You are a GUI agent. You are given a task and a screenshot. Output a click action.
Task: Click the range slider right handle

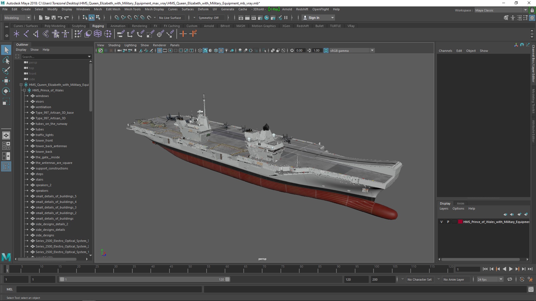[228, 279]
